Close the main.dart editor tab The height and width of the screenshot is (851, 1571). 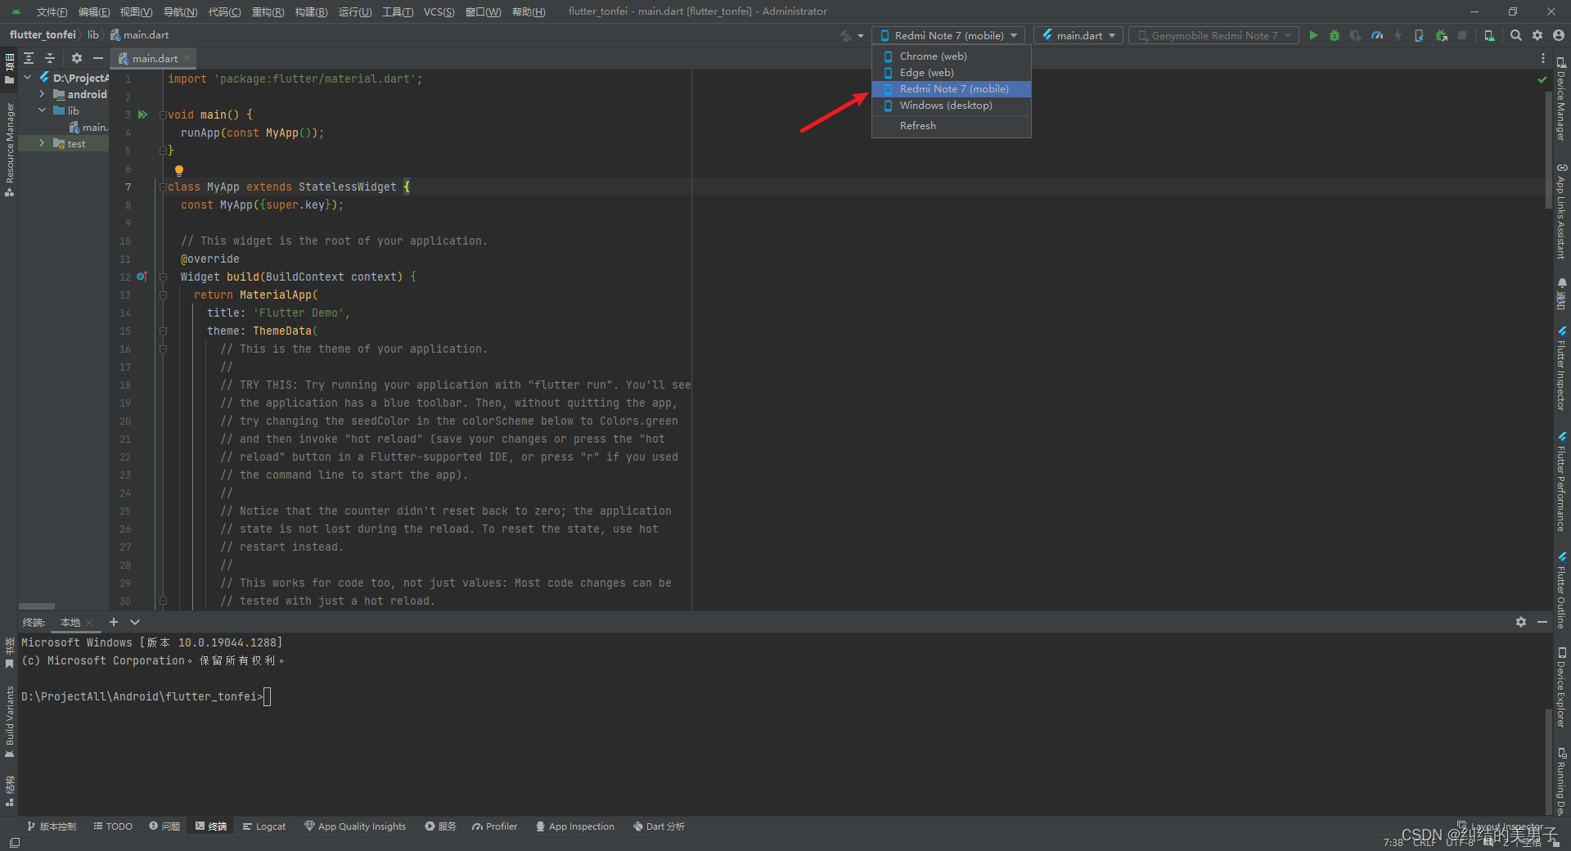187,58
